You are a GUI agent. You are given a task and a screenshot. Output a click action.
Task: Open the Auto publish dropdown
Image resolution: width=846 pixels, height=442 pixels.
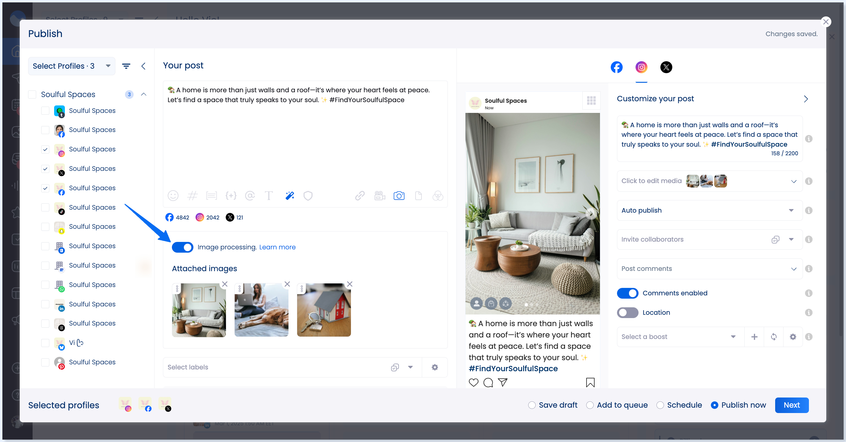click(x=709, y=210)
